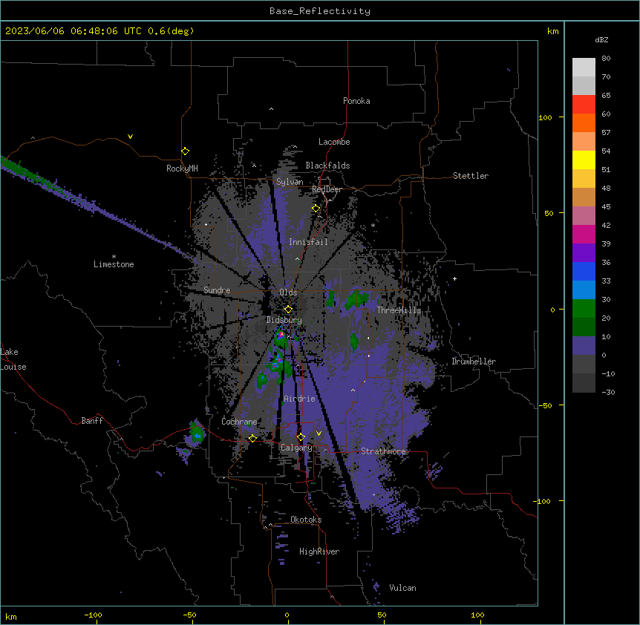Click the green echo cell west of Cochrane
640x625 pixels.
point(196,433)
